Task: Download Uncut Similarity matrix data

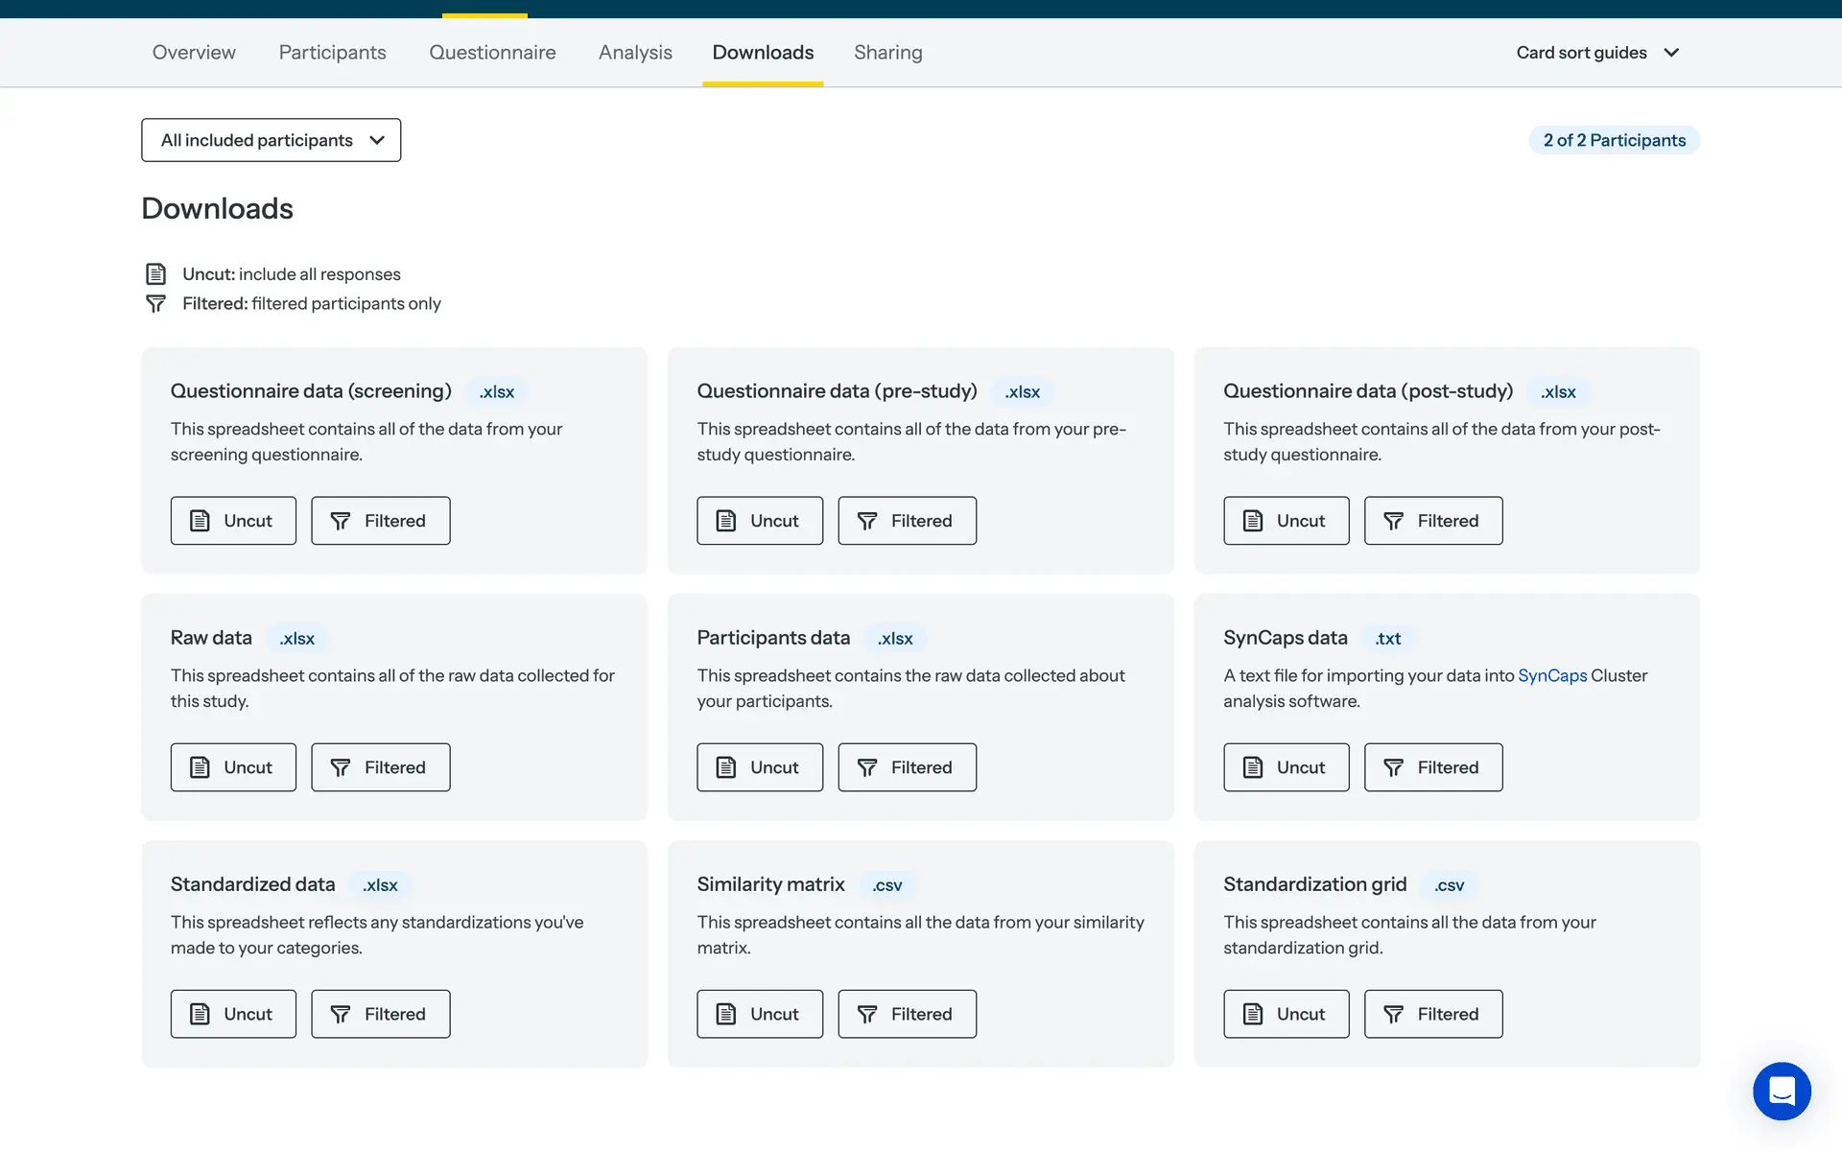Action: coord(760,1014)
